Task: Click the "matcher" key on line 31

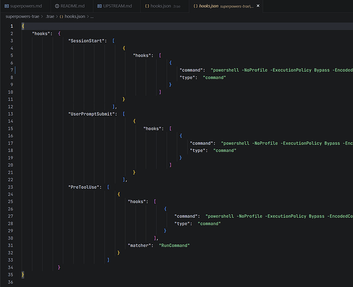Action: pyautogui.click(x=140, y=246)
